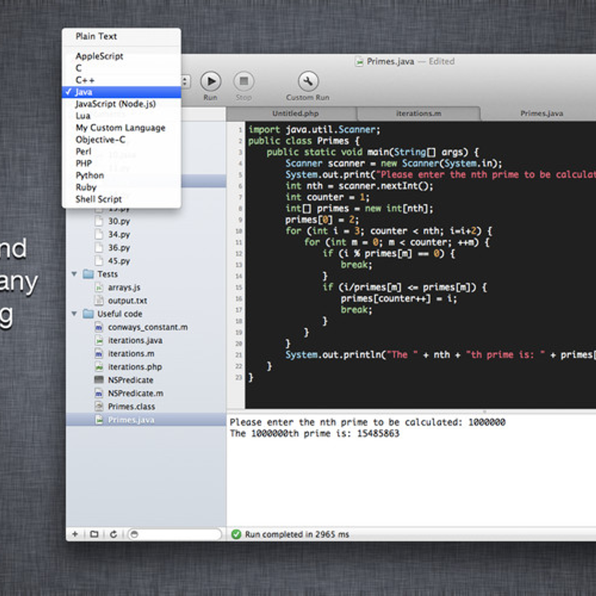
Task: Click the refresh icon in sidebar footer
Action: [x=113, y=534]
